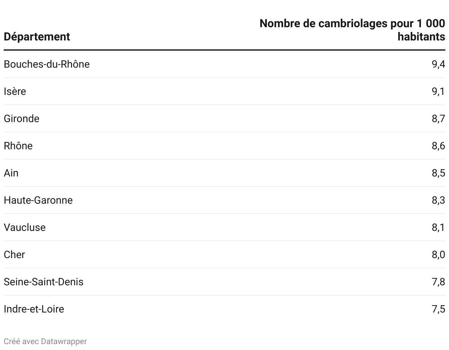
Task: Select the 9,1 value for Isère
Action: tap(438, 91)
